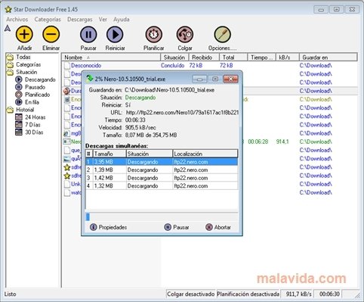
Task: Open Opciones screwdriver icon
Action: 222,34
